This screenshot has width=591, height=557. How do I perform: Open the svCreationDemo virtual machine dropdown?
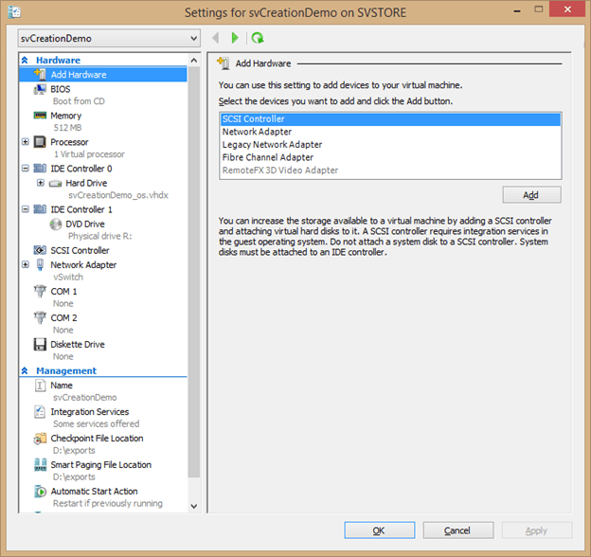pyautogui.click(x=109, y=38)
